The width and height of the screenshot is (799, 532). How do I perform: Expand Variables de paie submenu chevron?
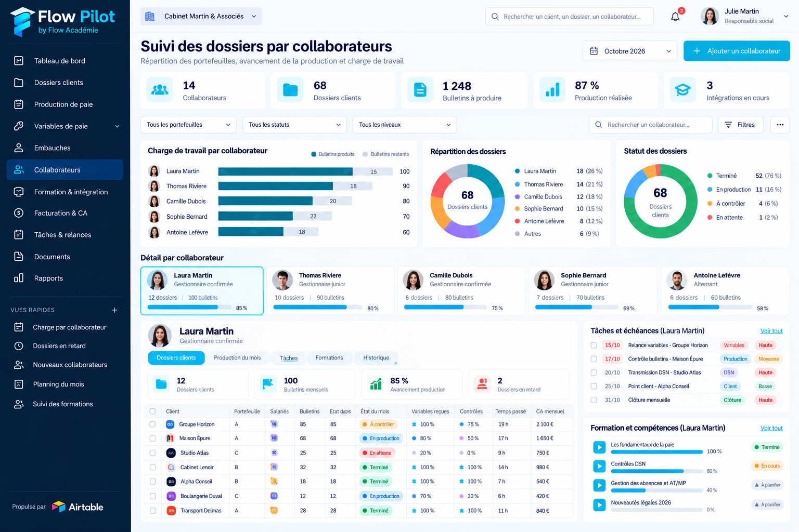pyautogui.click(x=117, y=126)
